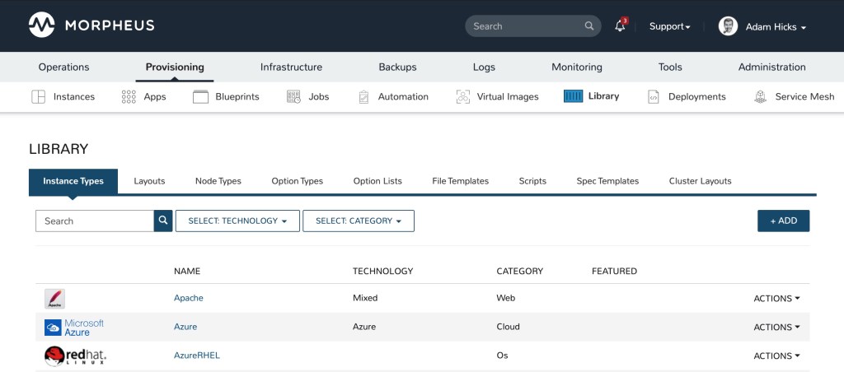Switch to the Node Types tab
This screenshot has height=372, width=844.
click(x=218, y=181)
